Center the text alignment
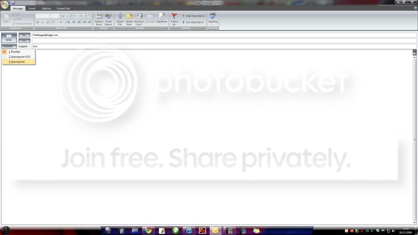This screenshot has height=235, width=418. pos(74,22)
